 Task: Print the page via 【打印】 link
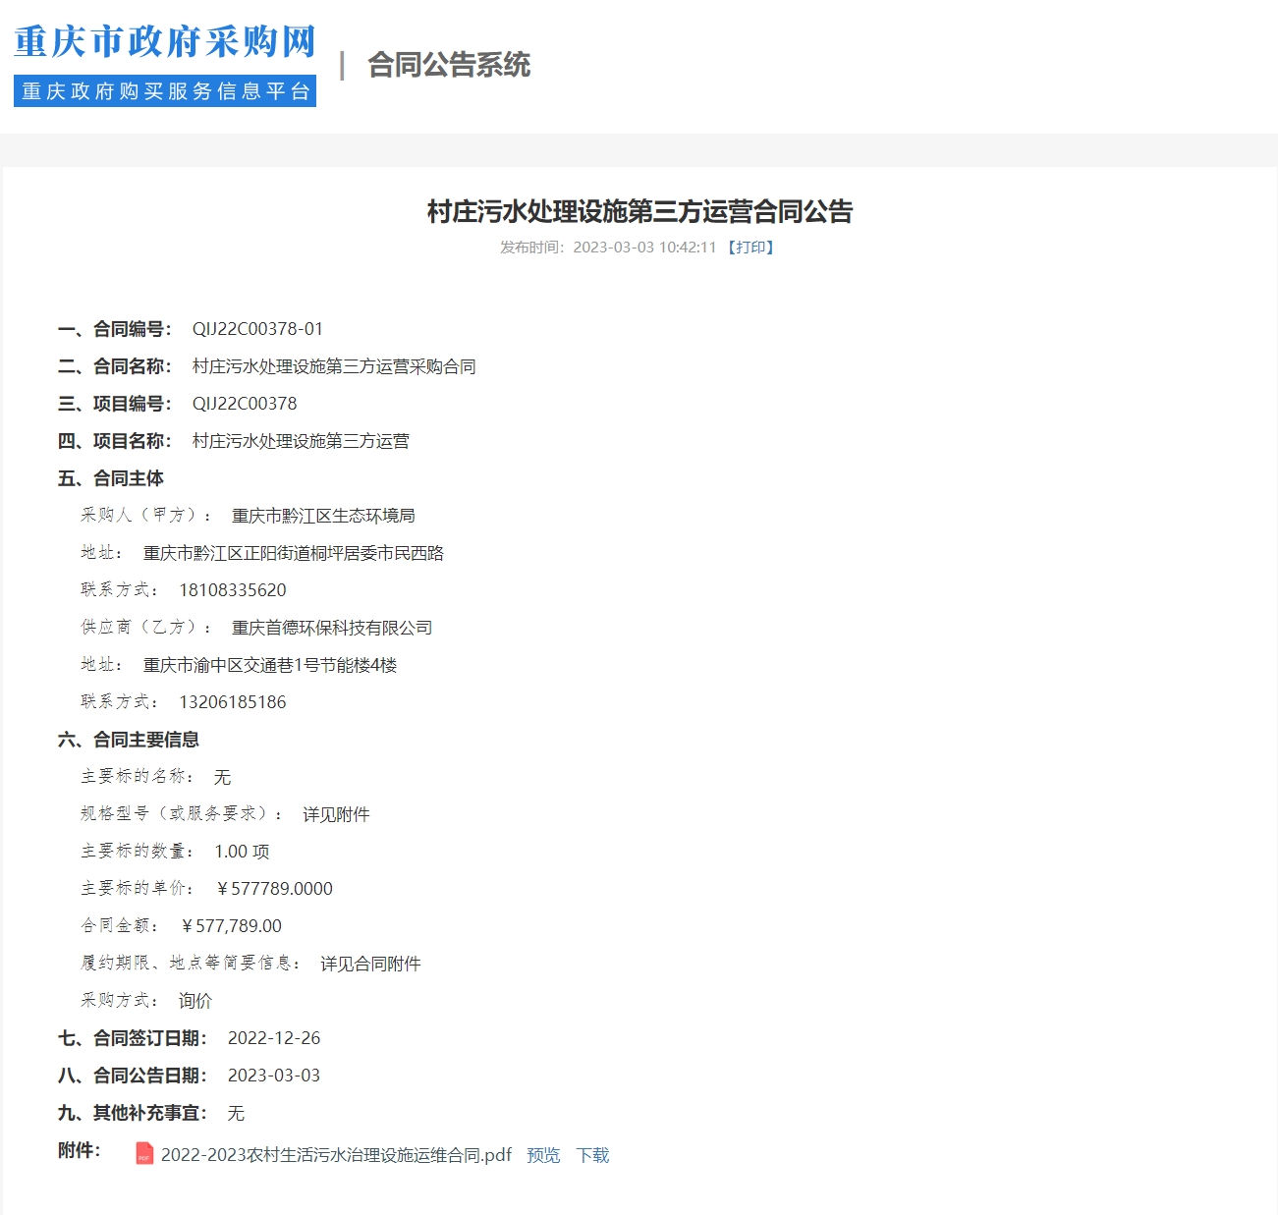pyautogui.click(x=750, y=248)
